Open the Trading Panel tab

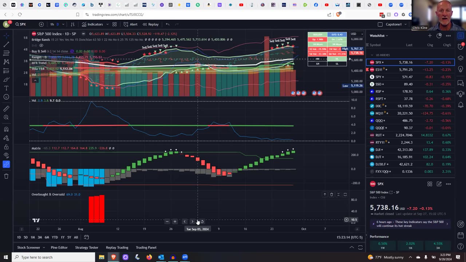[146, 247]
